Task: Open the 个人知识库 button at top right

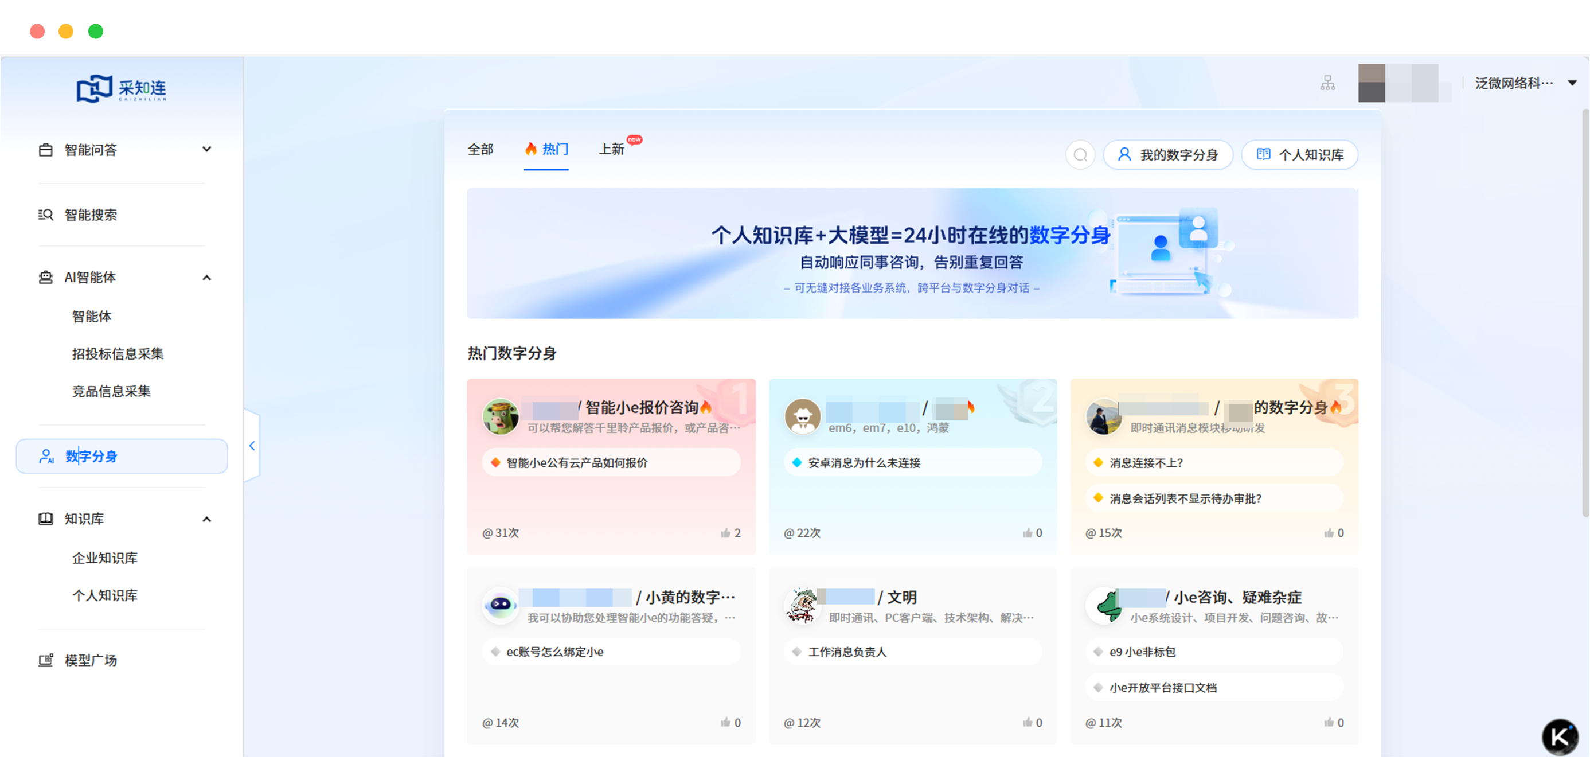Action: click(x=1300, y=154)
